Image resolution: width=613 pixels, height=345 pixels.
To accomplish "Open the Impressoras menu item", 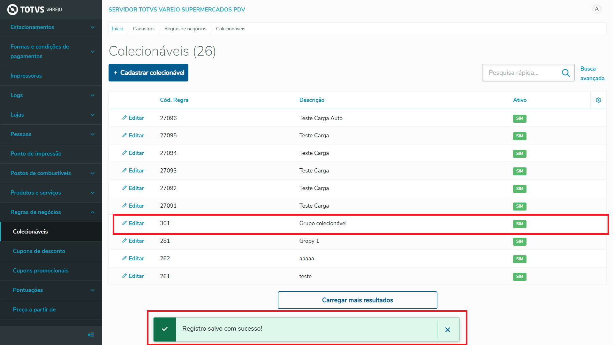I will [26, 76].
